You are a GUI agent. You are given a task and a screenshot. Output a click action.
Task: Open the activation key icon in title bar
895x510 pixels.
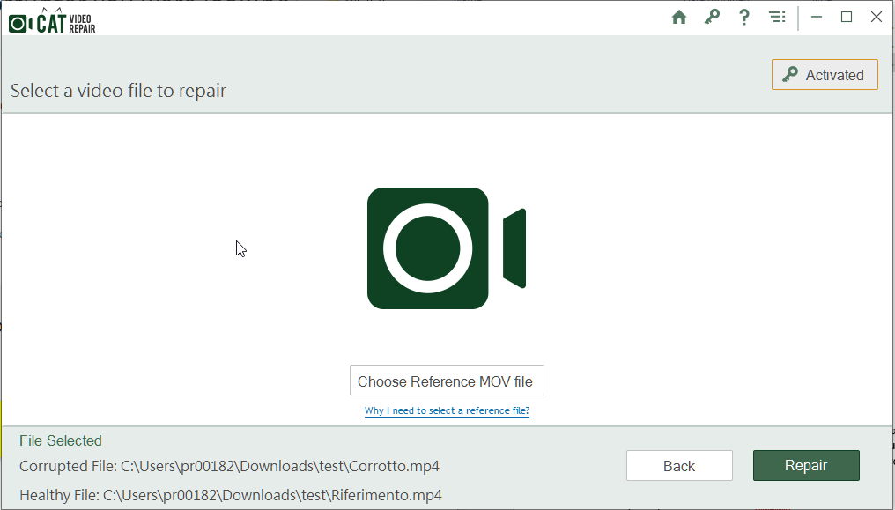click(712, 18)
